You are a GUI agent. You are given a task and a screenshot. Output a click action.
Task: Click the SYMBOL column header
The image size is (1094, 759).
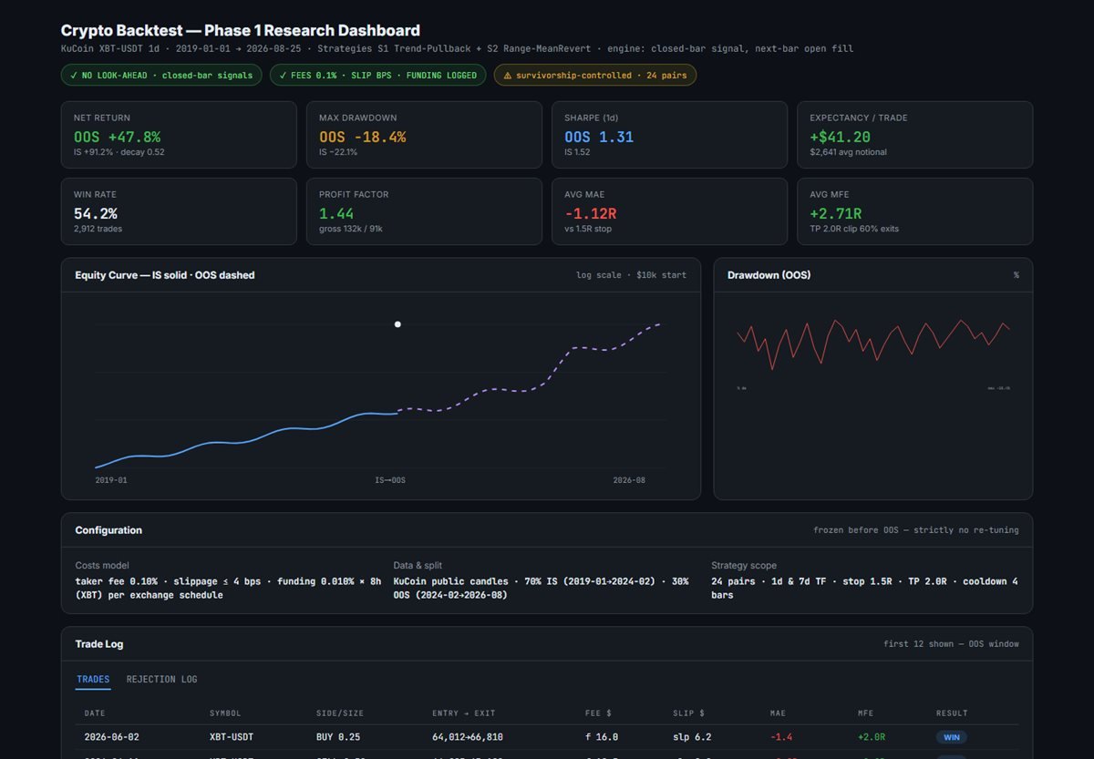coord(225,713)
